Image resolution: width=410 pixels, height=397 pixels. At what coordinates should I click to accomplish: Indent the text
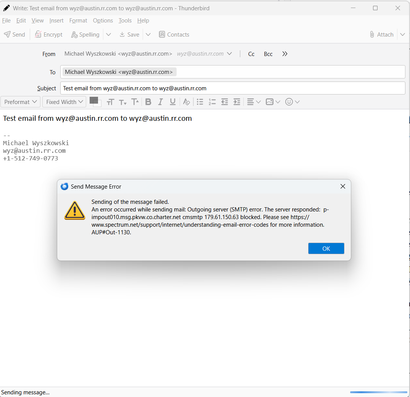click(x=236, y=102)
